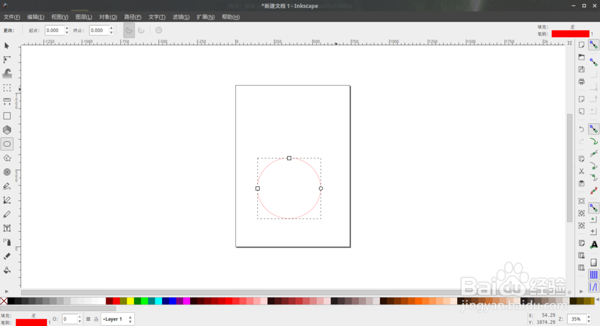This screenshot has height=326, width=600.
Task: Toggle layer visibility icon beside lock
Action: coord(88,319)
